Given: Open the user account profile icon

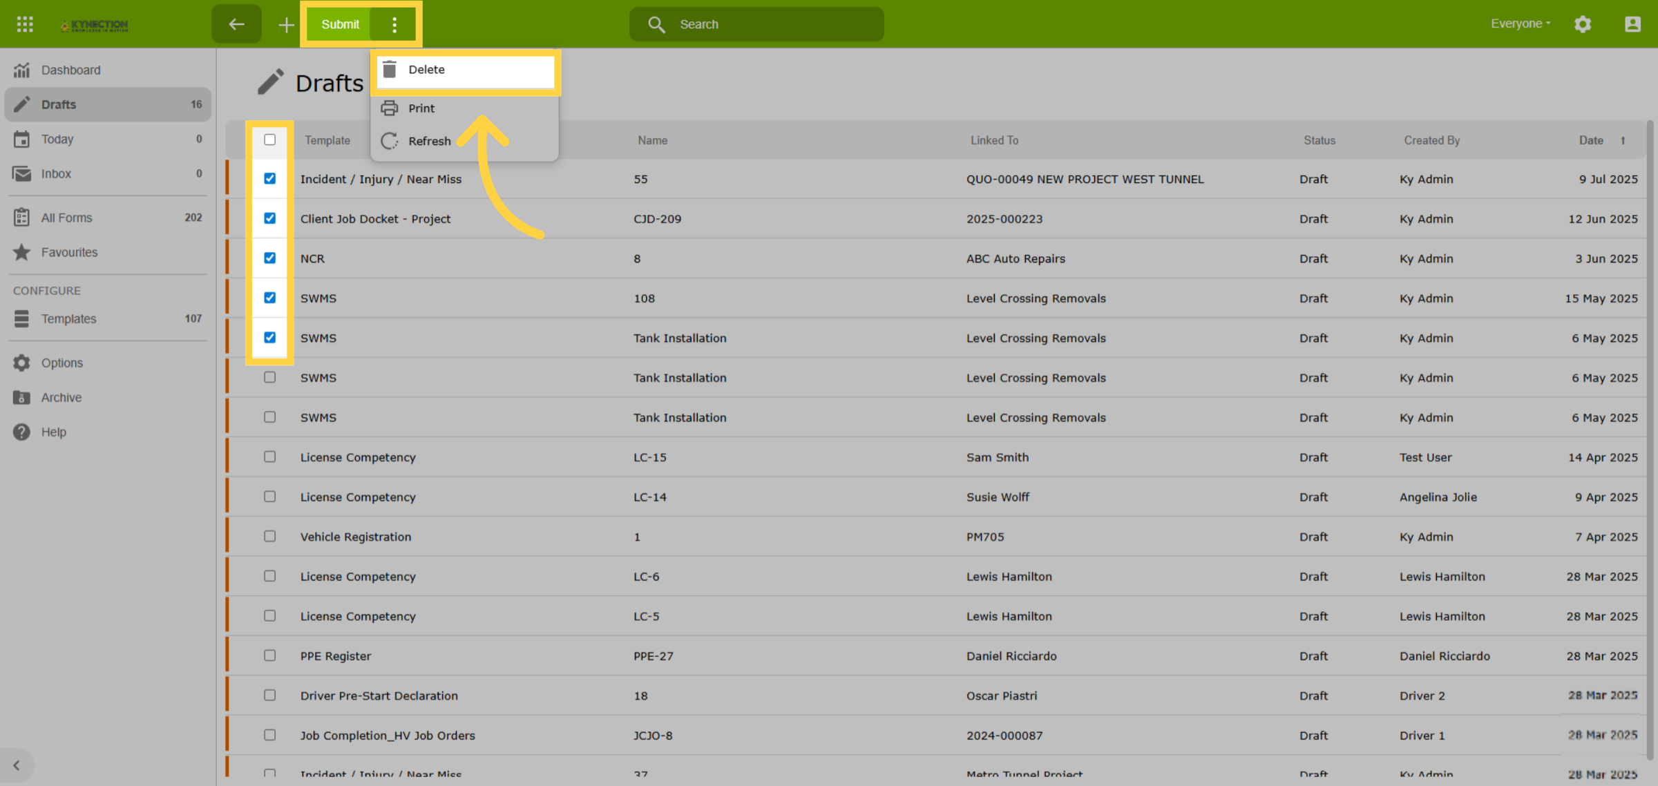Looking at the screenshot, I should click(x=1632, y=24).
